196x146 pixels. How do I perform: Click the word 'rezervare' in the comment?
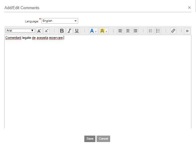(56, 38)
